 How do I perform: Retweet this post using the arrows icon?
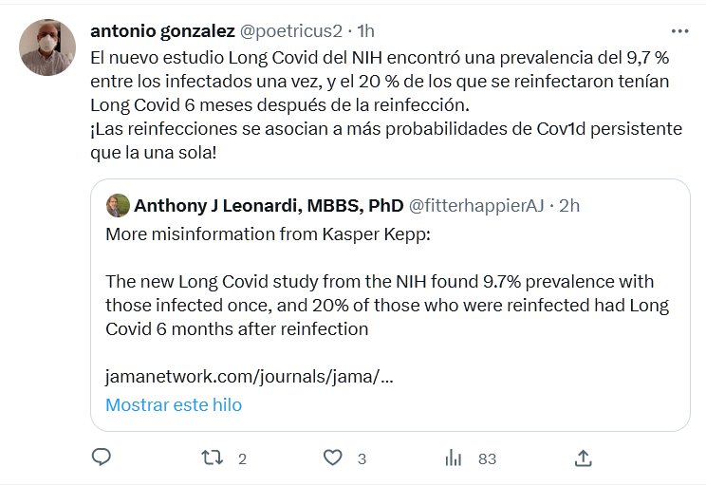point(213,458)
